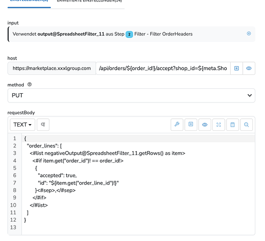The width and height of the screenshot is (265, 241).
Task: Click into the API path field /api/orders
Action: 163,69
